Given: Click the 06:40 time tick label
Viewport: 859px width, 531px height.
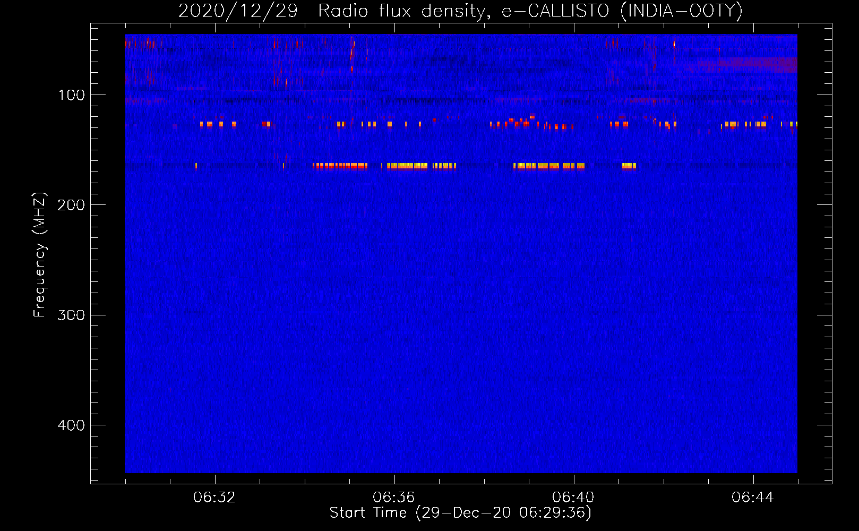Looking at the screenshot, I should pyautogui.click(x=573, y=498).
